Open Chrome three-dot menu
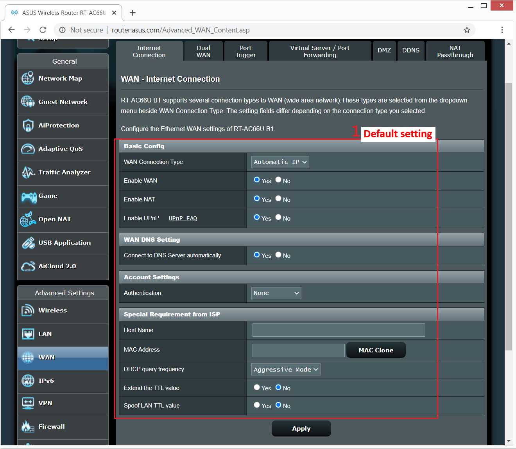This screenshot has height=449, width=516. (502, 30)
